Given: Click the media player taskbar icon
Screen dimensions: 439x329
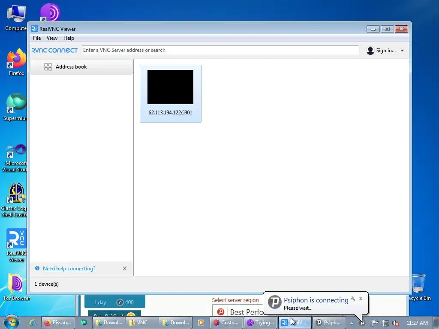Looking at the screenshot, I should [x=201, y=323].
